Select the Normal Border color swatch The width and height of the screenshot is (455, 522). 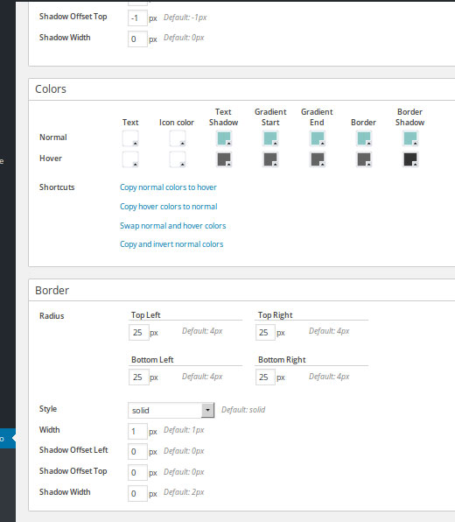[x=364, y=138]
